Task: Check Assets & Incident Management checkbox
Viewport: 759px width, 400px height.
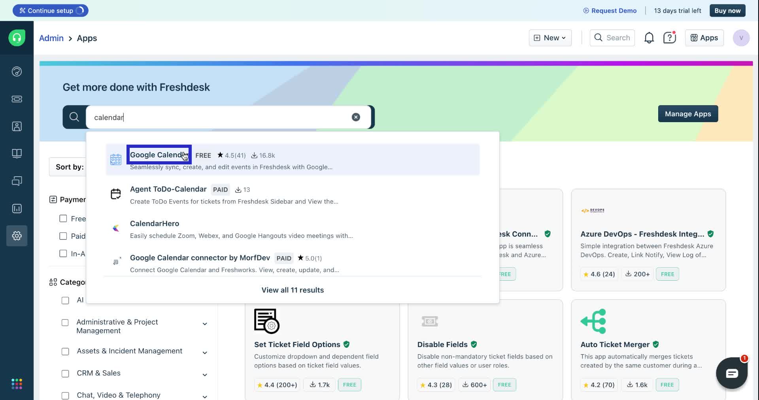Action: [65, 351]
